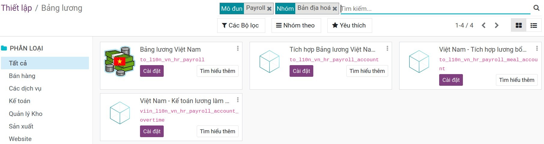
Task: Open options menu for Bảng lương Việt Nam
Action: [238, 48]
